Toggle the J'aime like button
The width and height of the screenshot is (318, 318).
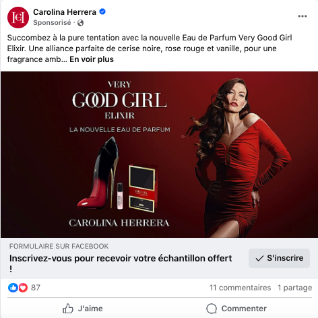pos(83,309)
